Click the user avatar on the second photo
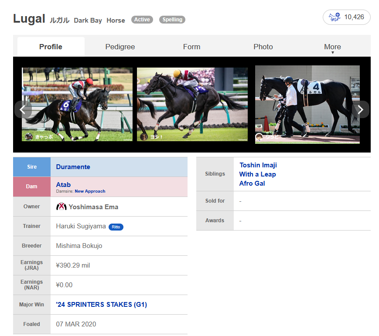The height and width of the screenshot is (336, 379). (x=144, y=137)
